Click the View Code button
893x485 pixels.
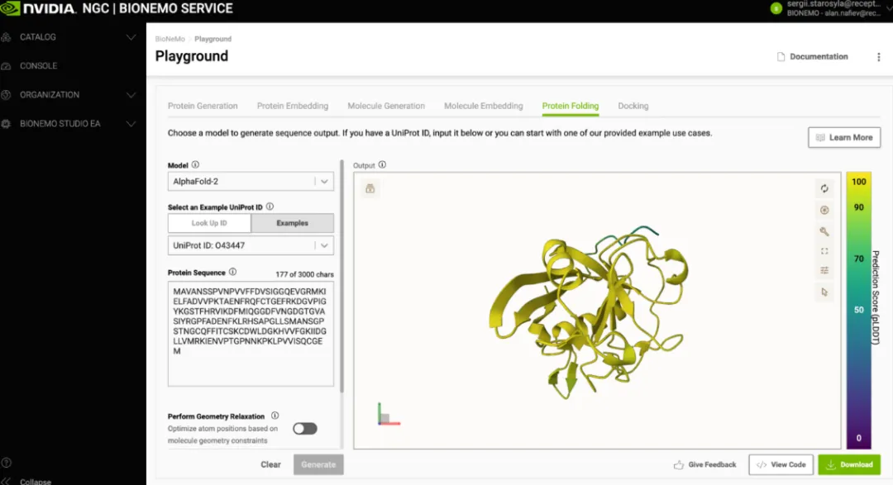click(x=781, y=464)
